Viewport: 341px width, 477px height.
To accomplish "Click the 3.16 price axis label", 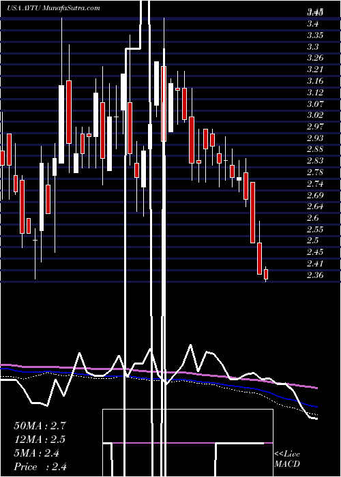I will (315, 80).
